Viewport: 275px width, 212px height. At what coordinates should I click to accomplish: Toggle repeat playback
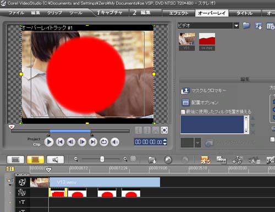tap(104, 142)
